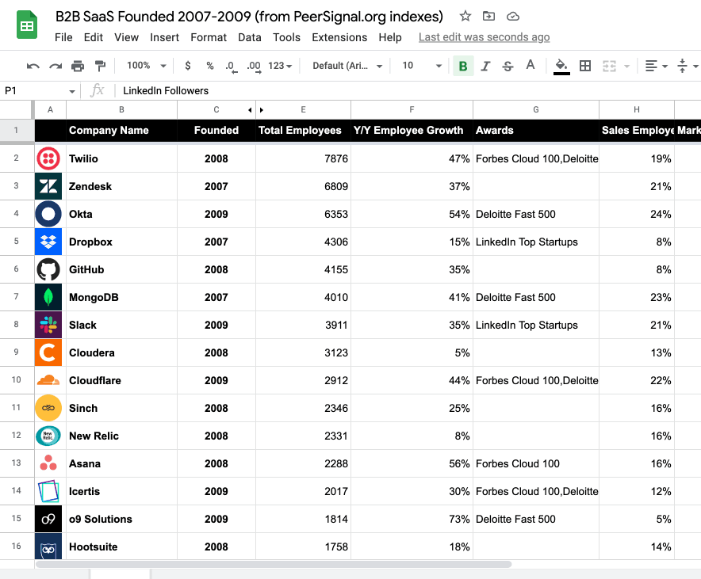Select Asana's Forbes Cloud 100 cell
The image size is (701, 579).
point(535,463)
